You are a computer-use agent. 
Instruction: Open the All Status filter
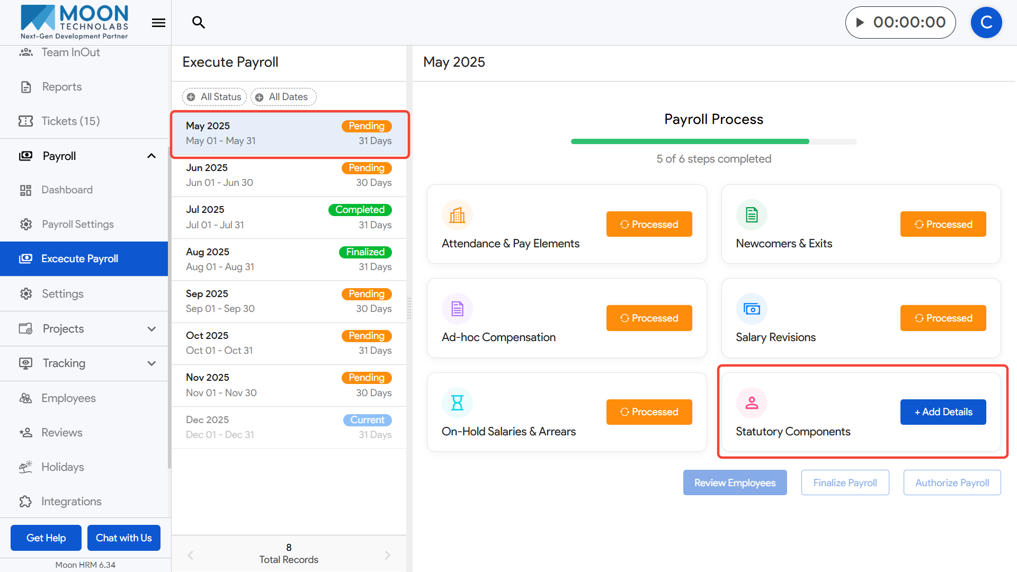[x=215, y=97]
